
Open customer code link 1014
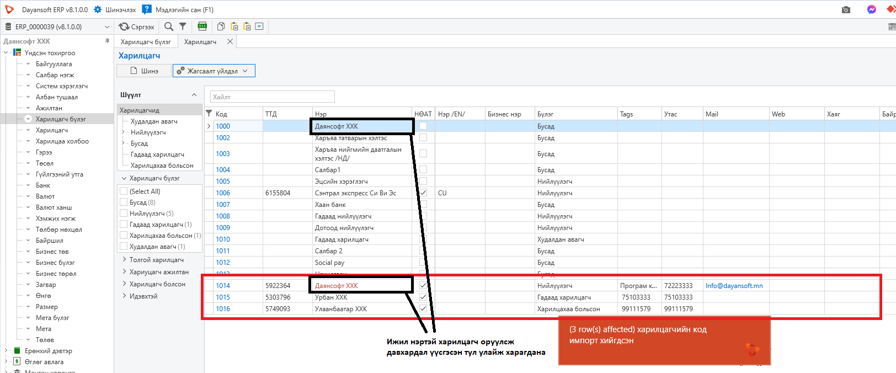[223, 286]
